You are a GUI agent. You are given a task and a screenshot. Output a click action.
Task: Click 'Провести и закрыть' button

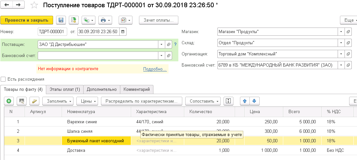27,20
